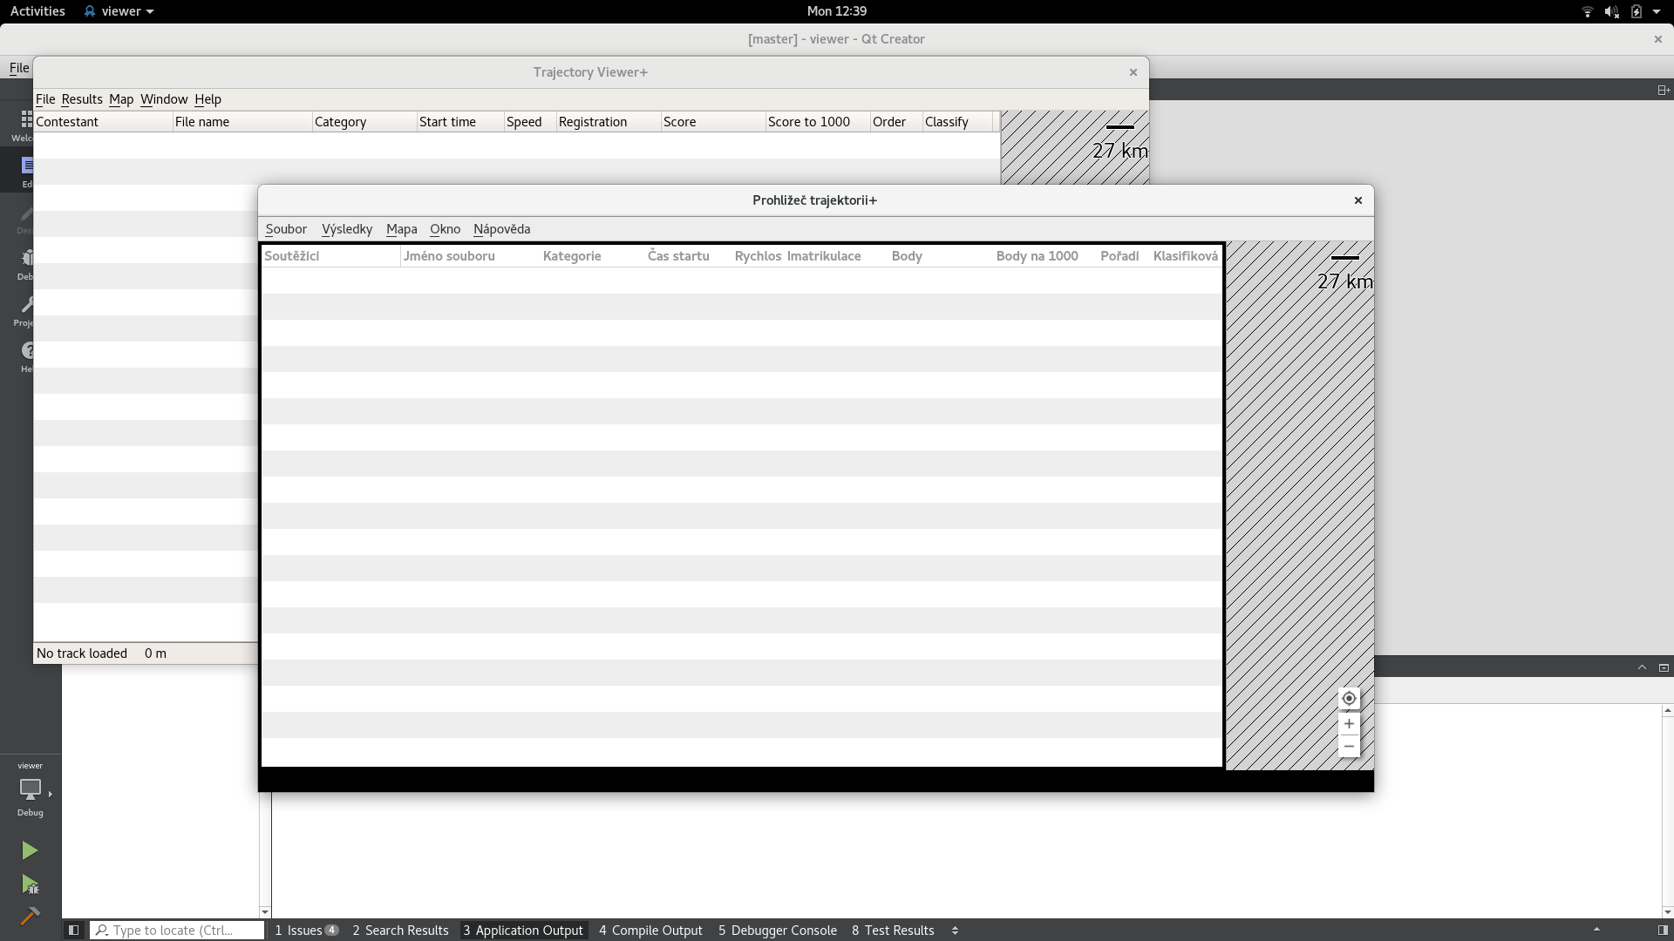Open the Nápověda menu

click(x=501, y=229)
